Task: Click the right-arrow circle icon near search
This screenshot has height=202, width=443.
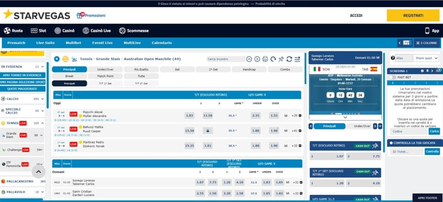Action: (x=257, y=59)
